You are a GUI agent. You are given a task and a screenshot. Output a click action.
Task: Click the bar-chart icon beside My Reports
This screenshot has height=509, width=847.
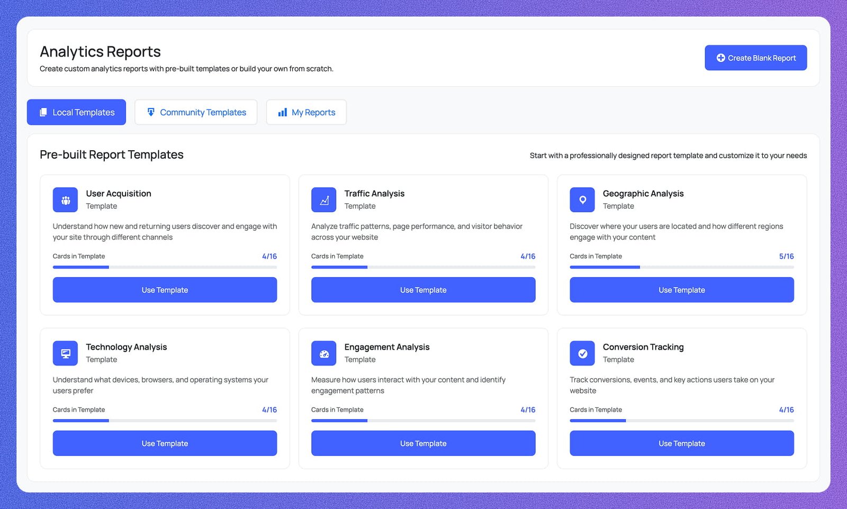click(x=283, y=112)
